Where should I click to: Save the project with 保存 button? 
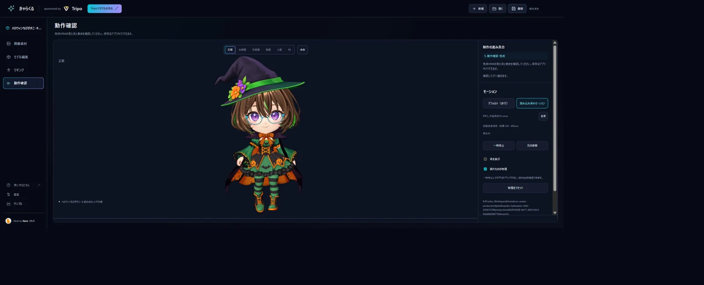click(x=517, y=8)
